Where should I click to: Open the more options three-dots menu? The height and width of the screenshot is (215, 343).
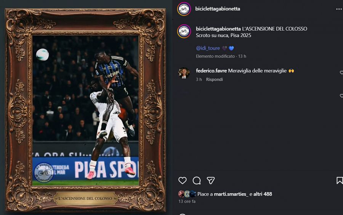[x=339, y=9]
